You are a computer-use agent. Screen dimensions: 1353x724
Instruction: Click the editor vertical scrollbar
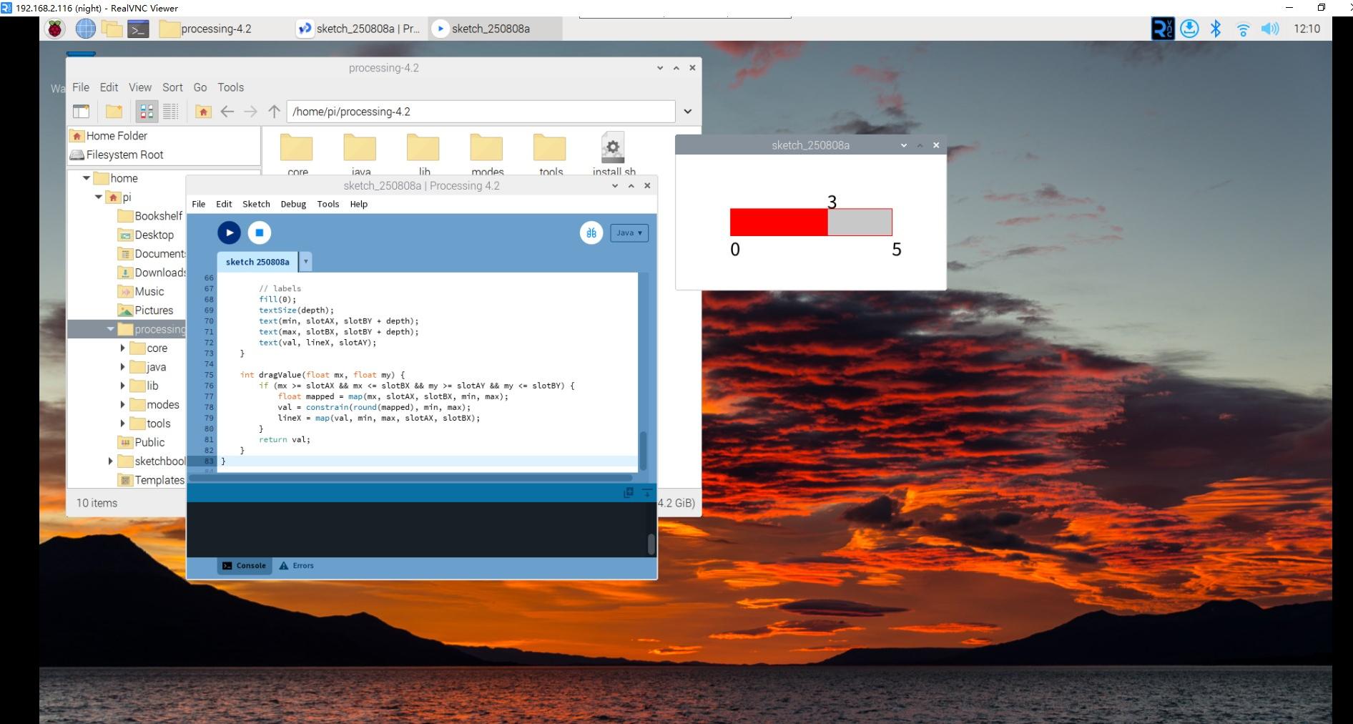click(x=643, y=449)
